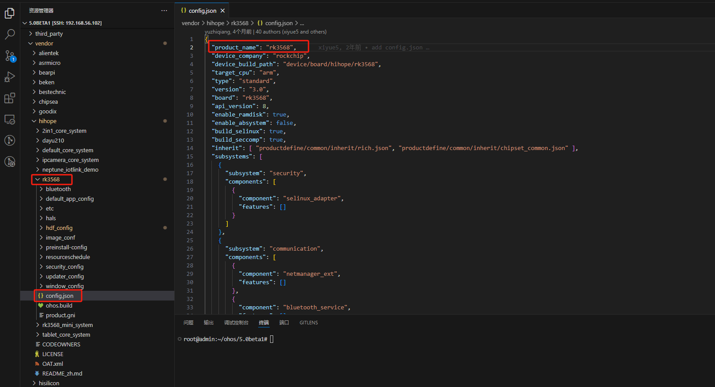The image size is (715, 387).
Task: Switch to the 问题 (Problems) panel tab
Action: [188, 323]
